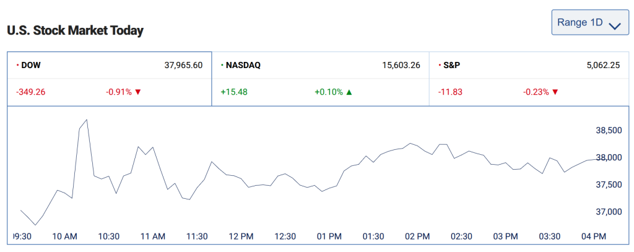
Task: Click the 04 PM time axis label
Action: point(594,237)
